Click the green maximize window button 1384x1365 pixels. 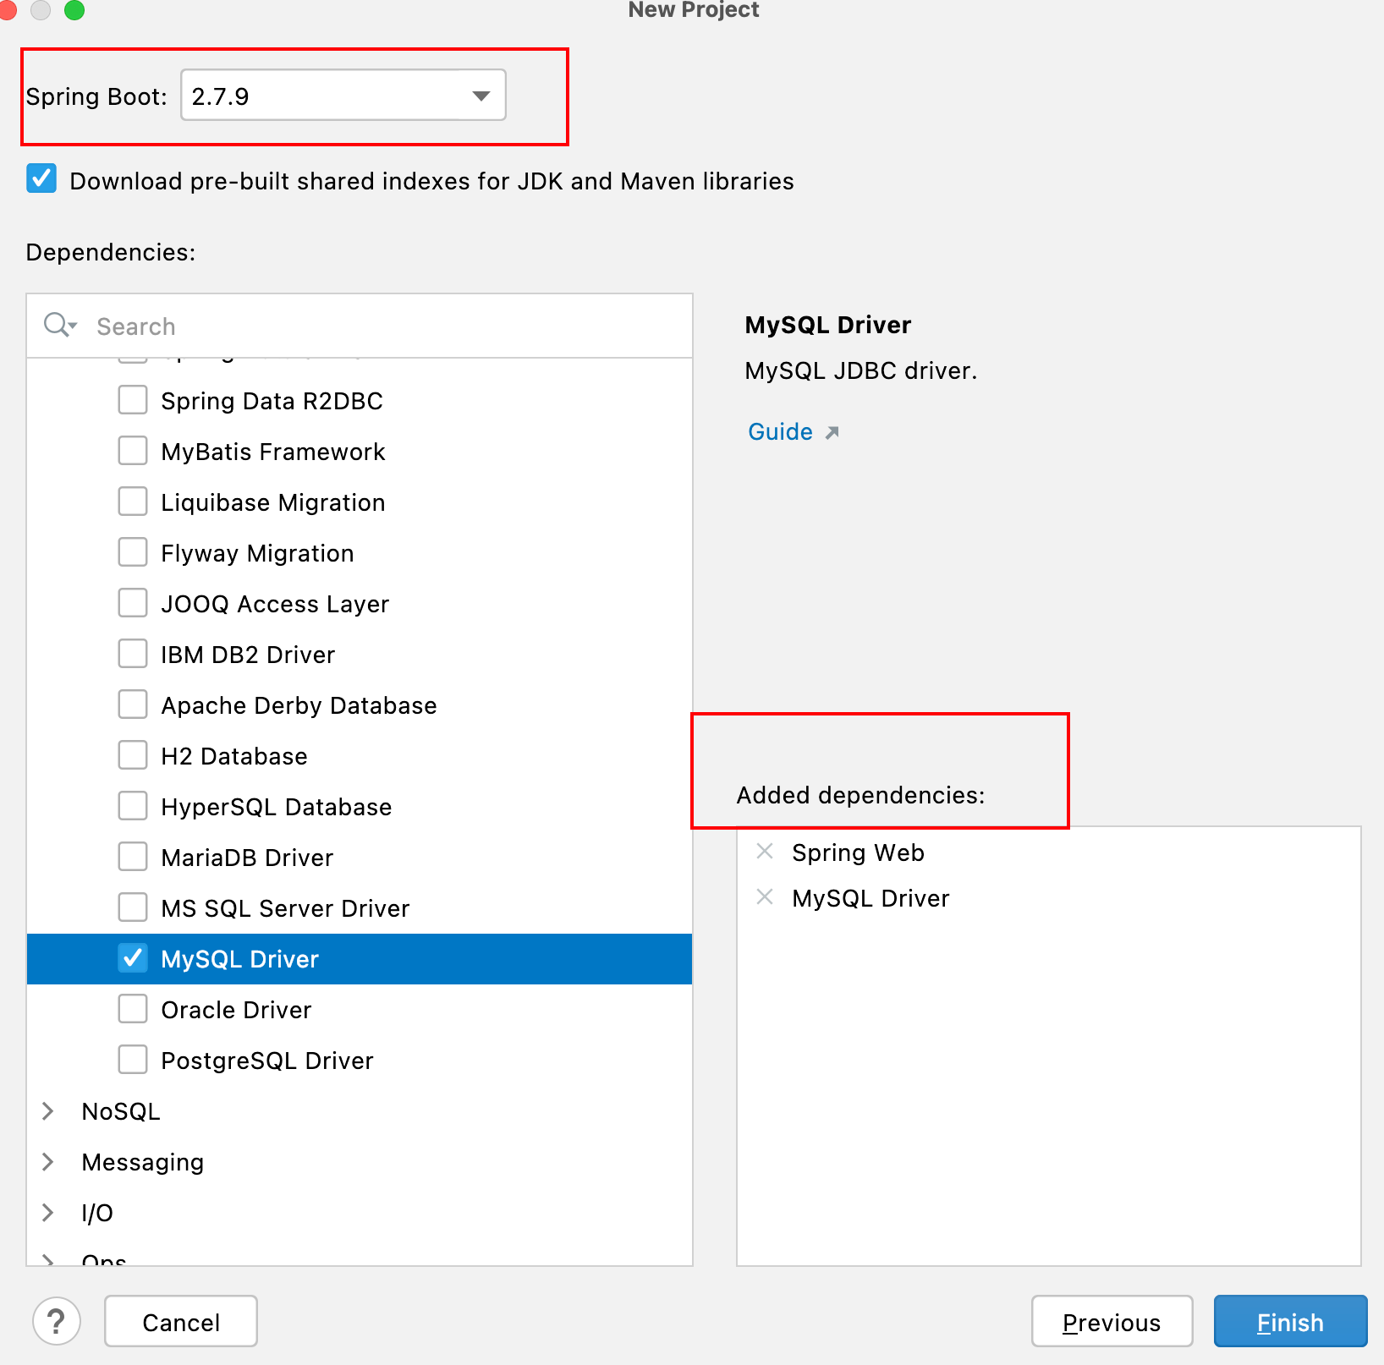tap(74, 9)
